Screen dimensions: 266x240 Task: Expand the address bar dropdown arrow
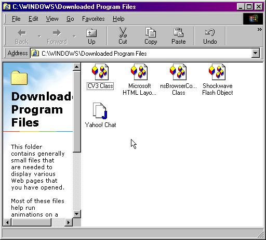pos(256,53)
